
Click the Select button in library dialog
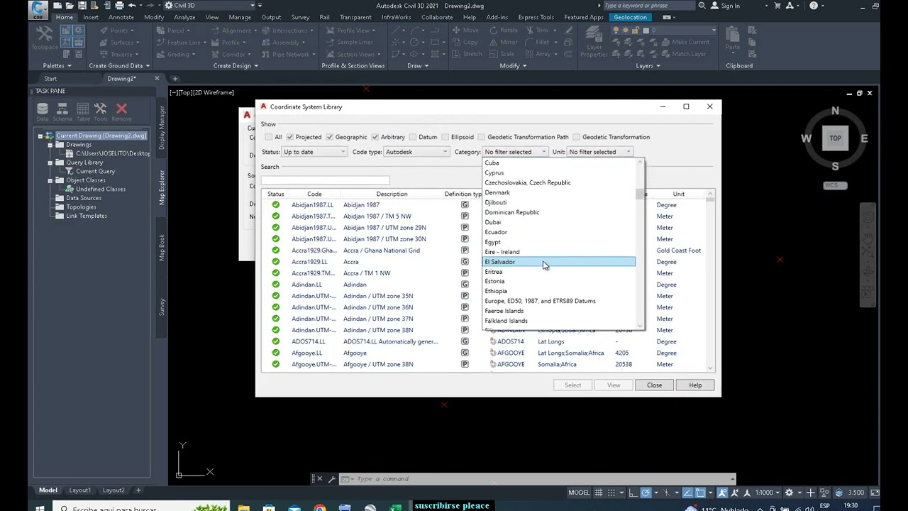[x=572, y=385]
